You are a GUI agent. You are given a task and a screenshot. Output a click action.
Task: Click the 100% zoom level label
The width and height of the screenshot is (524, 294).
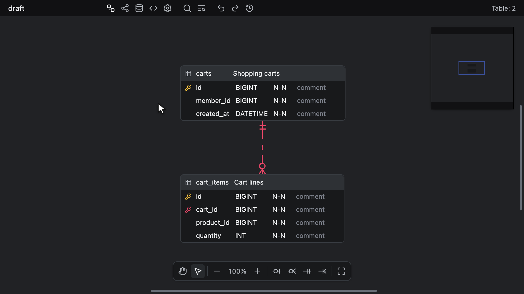(237, 271)
